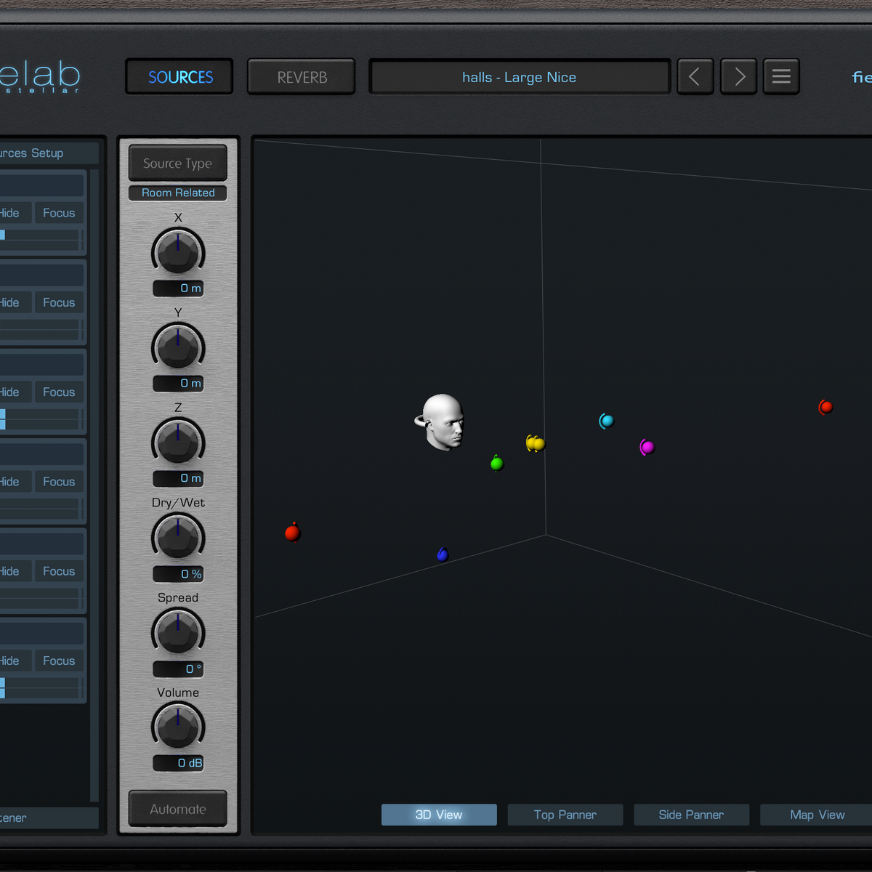Click the Y position knob
Image resolution: width=872 pixels, height=872 pixels.
(178, 347)
